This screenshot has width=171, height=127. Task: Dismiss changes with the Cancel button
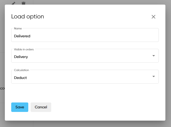click(x=41, y=107)
